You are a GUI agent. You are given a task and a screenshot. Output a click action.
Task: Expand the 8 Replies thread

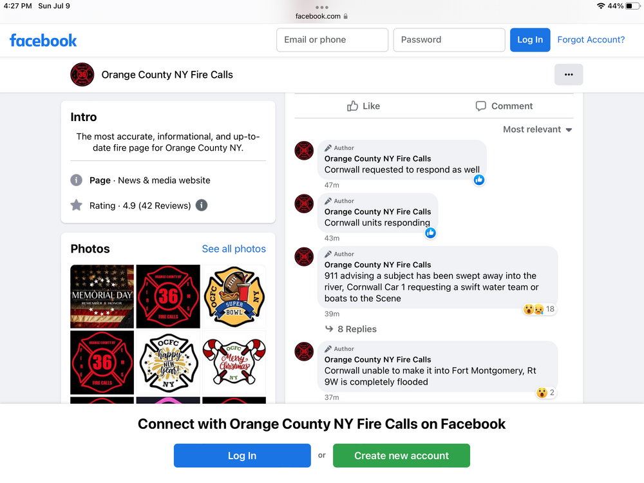pyautogui.click(x=351, y=329)
